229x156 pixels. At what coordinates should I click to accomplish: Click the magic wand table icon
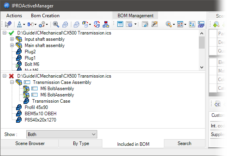click(x=154, y=24)
